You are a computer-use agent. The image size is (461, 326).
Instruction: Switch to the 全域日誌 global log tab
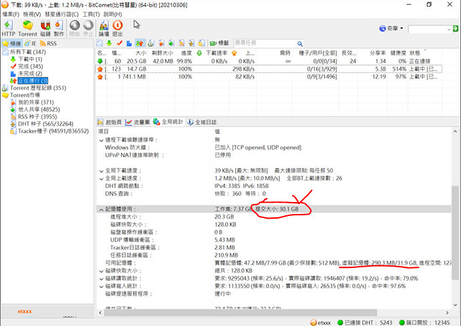pos(202,122)
